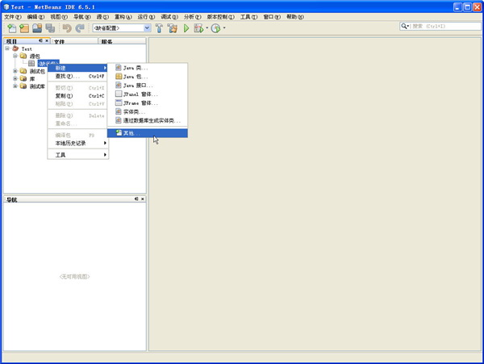The height and width of the screenshot is (364, 484).
Task: Choose 实体类 in the submenu
Action: pyautogui.click(x=148, y=111)
